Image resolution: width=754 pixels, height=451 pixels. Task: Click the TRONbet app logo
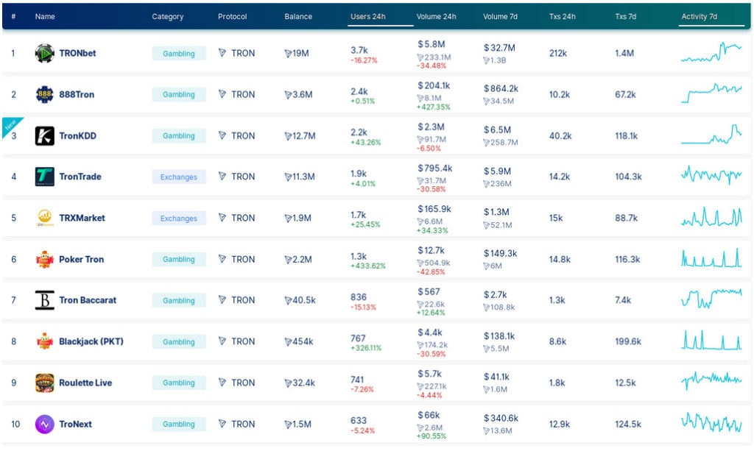click(44, 53)
